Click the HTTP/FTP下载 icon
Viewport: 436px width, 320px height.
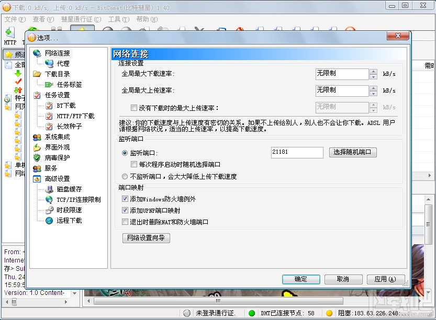49,116
